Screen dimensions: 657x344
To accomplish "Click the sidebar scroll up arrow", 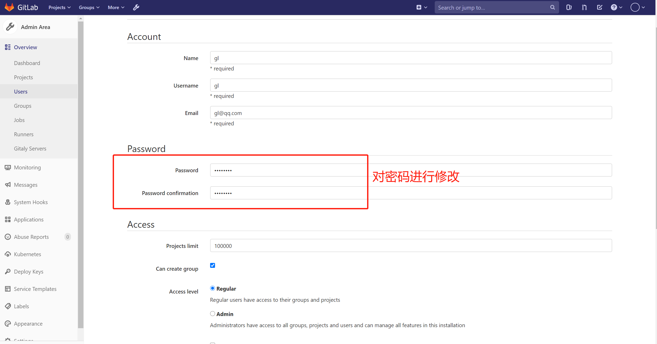I will pos(81,18).
